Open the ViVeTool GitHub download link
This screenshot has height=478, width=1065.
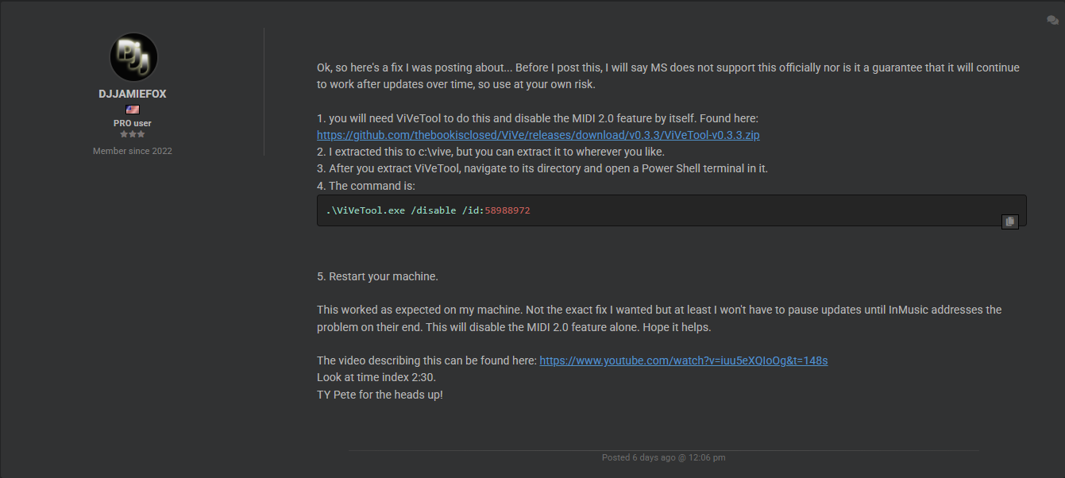[538, 135]
